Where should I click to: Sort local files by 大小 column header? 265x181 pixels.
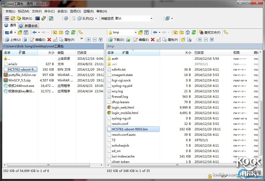point(47,52)
